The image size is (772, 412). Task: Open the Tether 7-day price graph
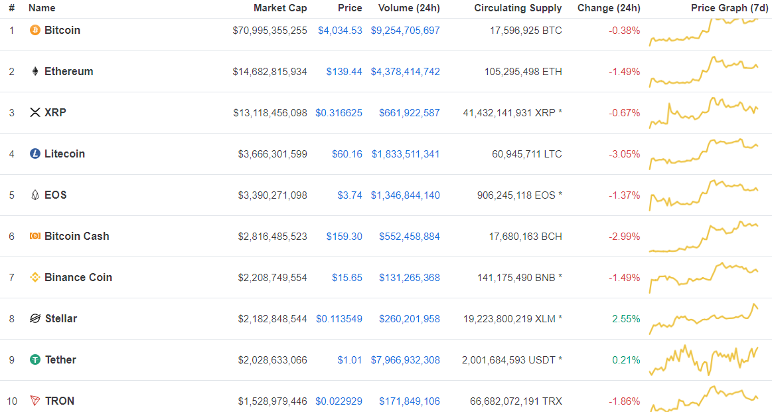[x=704, y=360]
